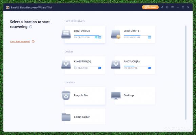Open the Can't find location link
196x135 pixels.
[x=20, y=42]
